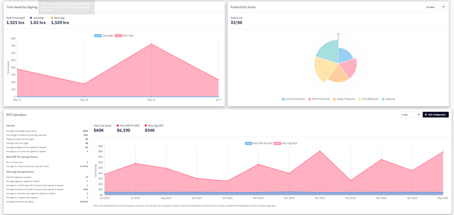
Task: Click Average time spent per signer row
Action: click(x=47, y=201)
